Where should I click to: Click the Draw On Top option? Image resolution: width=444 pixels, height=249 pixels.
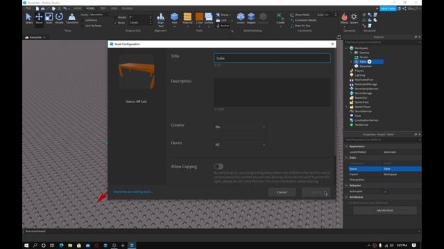pyautogui.click(x=300, y=26)
